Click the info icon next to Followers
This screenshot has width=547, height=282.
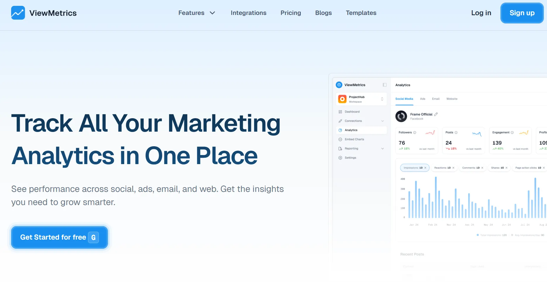pyautogui.click(x=414, y=133)
